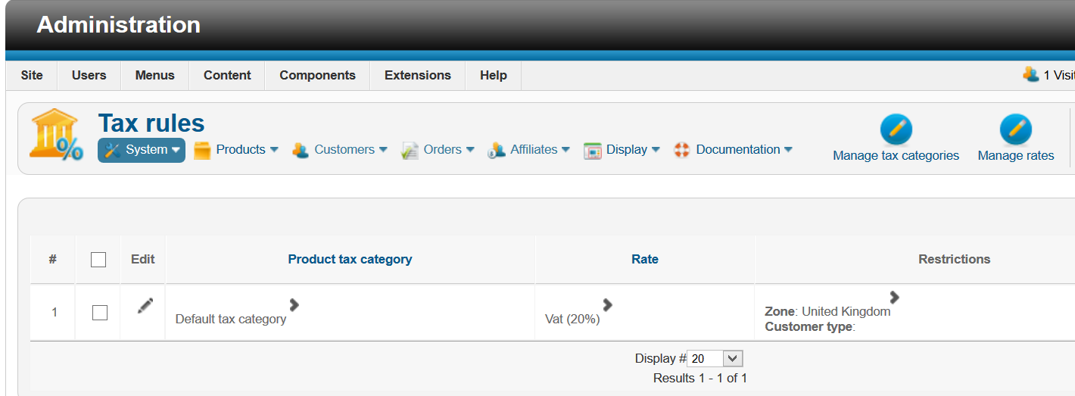The image size is (1075, 396).
Task: Open the Extensions menu
Action: (417, 75)
